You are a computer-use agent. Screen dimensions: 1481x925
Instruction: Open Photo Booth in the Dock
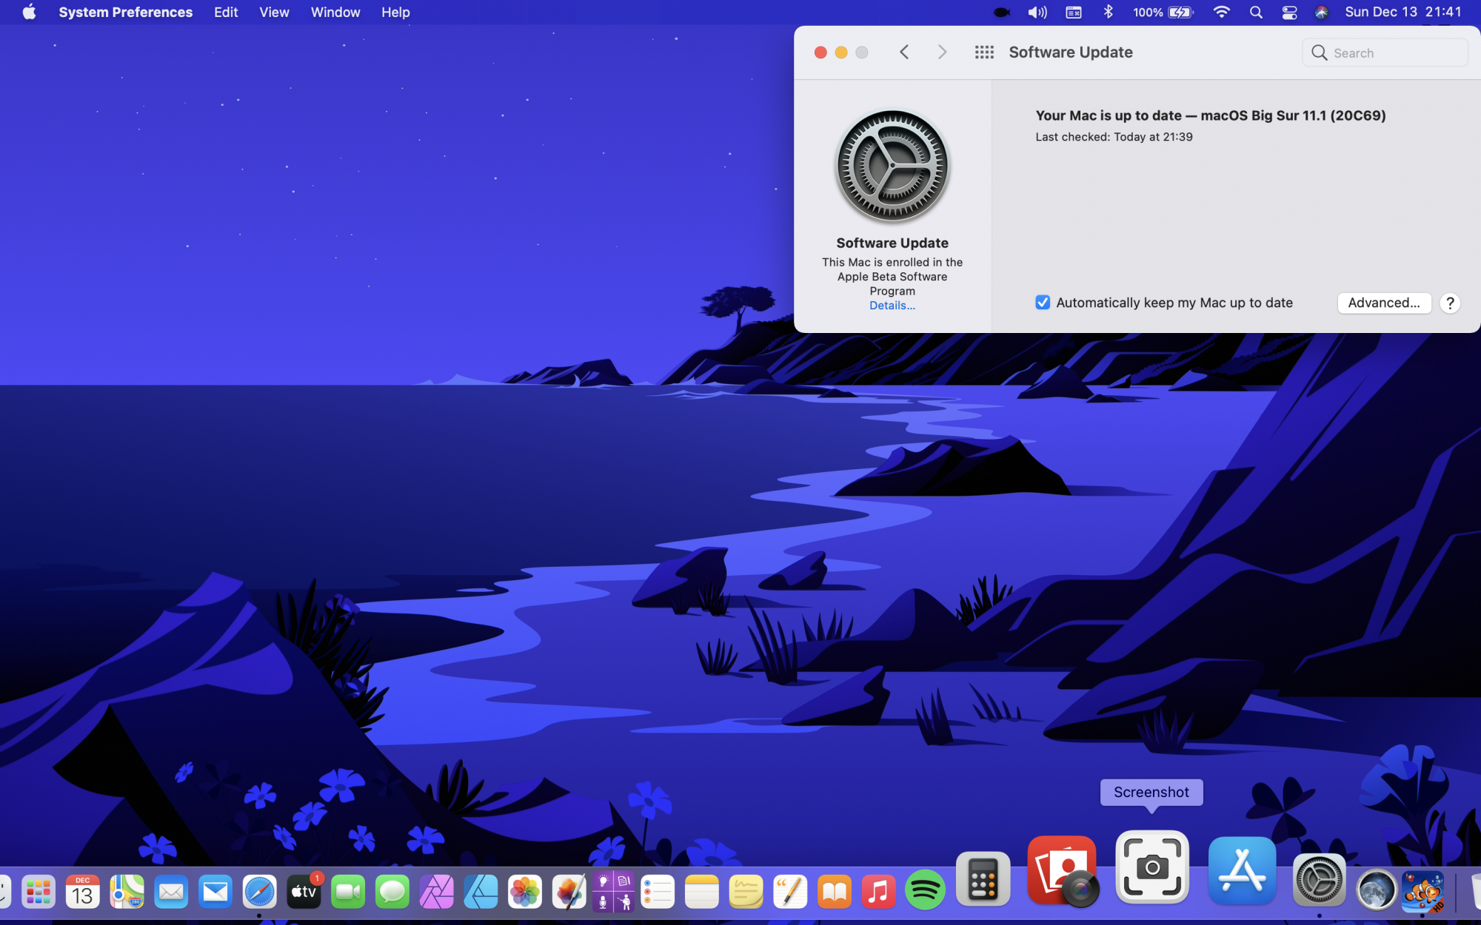coord(1062,871)
